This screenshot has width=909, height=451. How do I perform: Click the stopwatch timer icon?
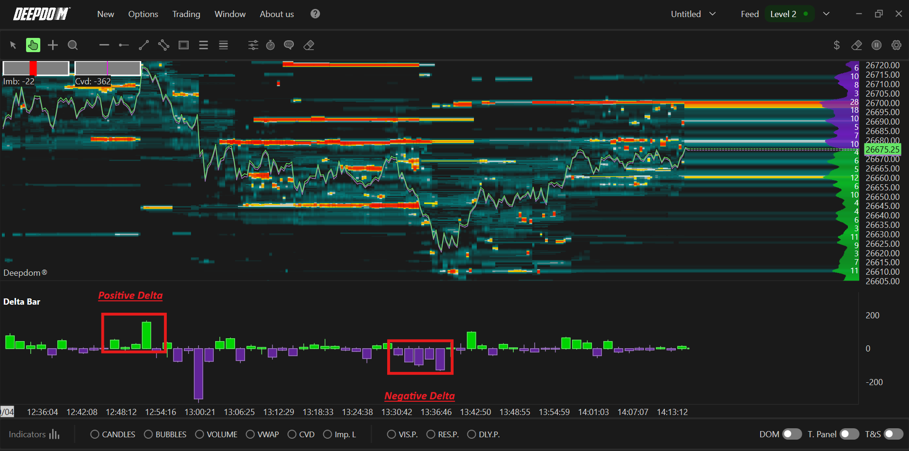point(271,45)
